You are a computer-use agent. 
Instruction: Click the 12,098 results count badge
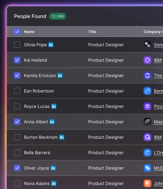pyautogui.click(x=57, y=16)
